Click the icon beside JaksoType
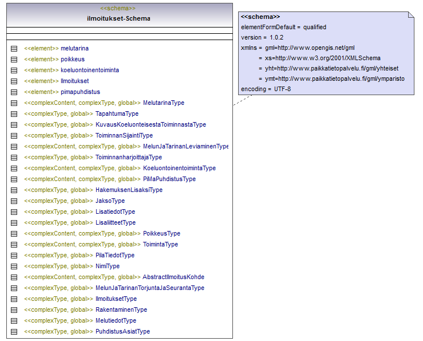The width and height of the screenshot is (423, 341). [14, 201]
